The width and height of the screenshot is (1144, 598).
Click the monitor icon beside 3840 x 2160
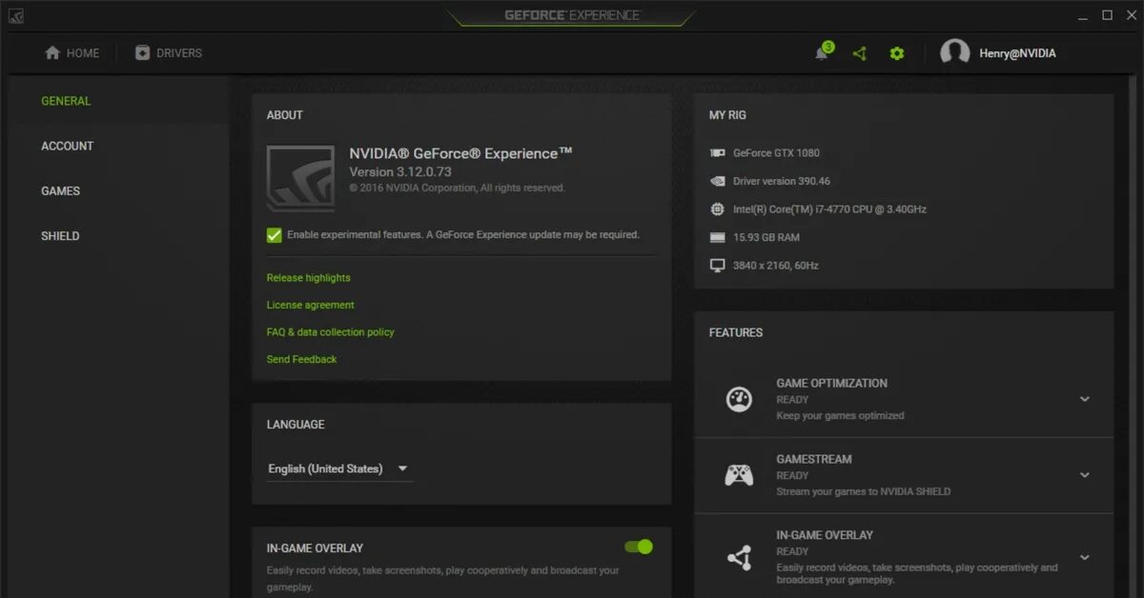pos(718,266)
